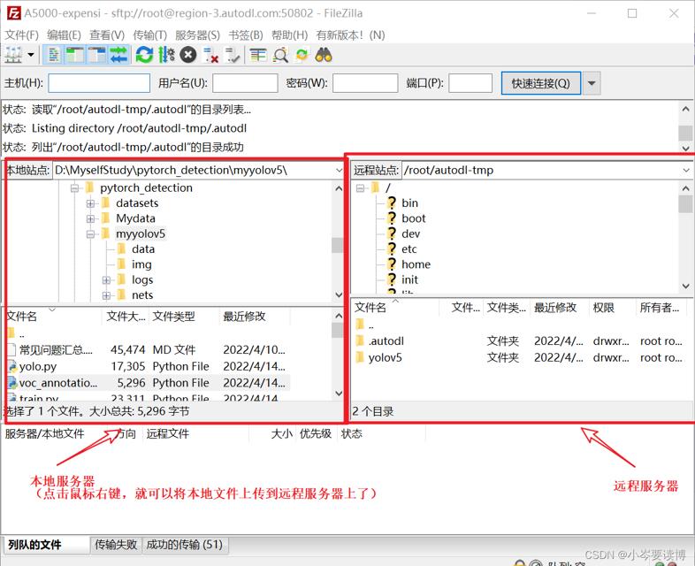Open the 书签(B) menu

[246, 35]
